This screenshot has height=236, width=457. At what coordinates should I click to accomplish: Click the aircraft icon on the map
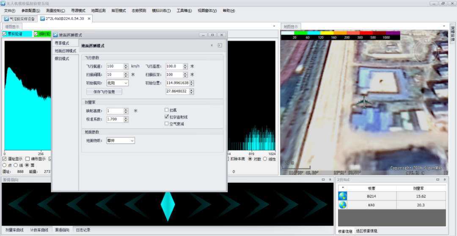click(x=363, y=102)
